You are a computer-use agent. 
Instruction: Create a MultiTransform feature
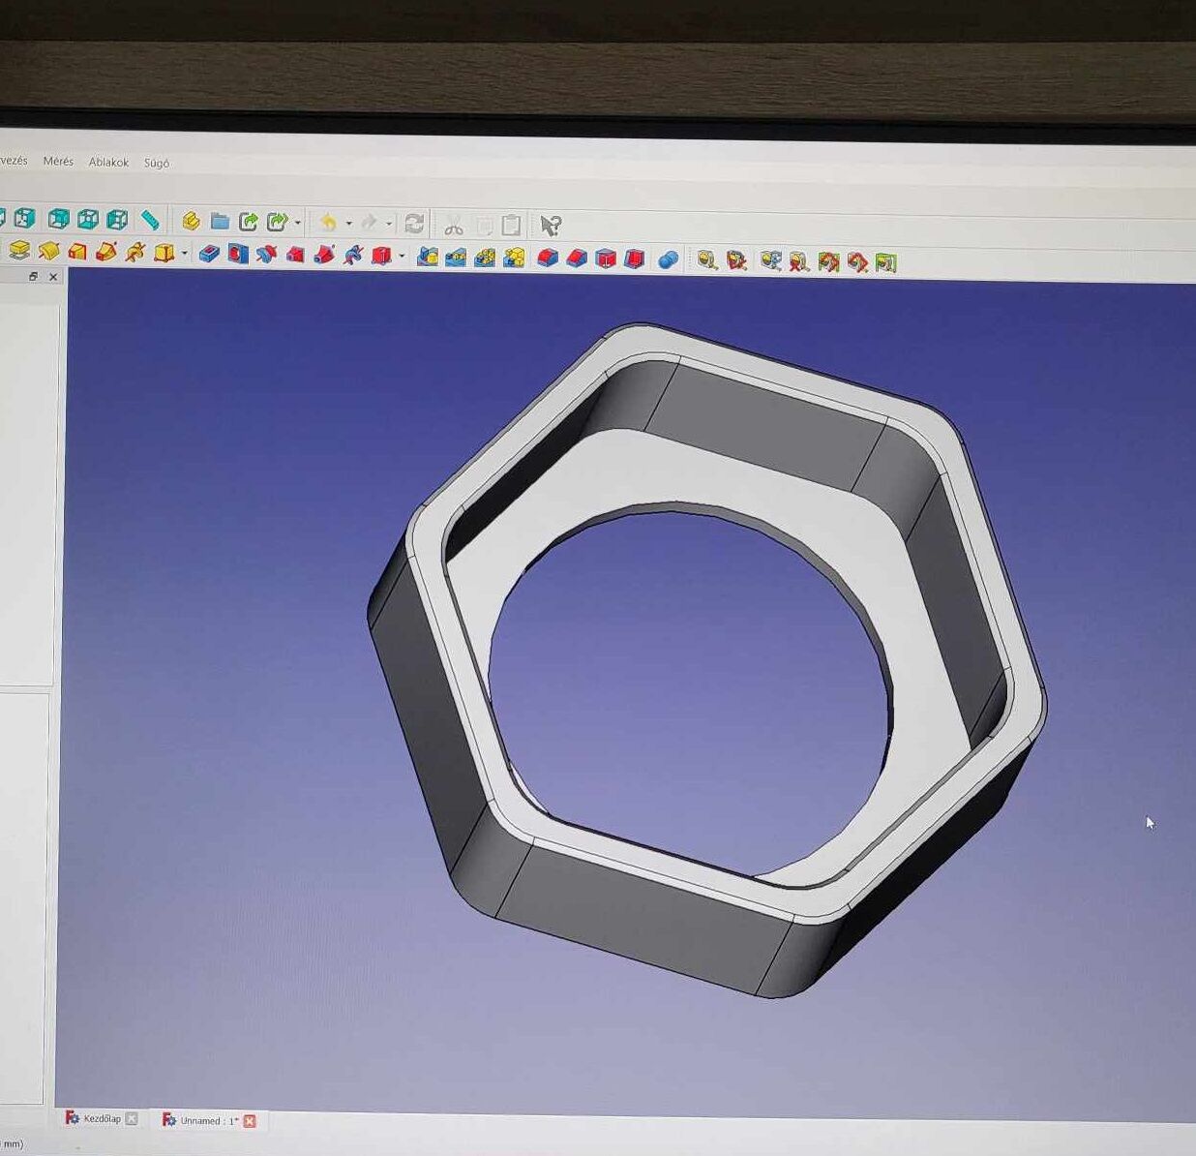(514, 258)
